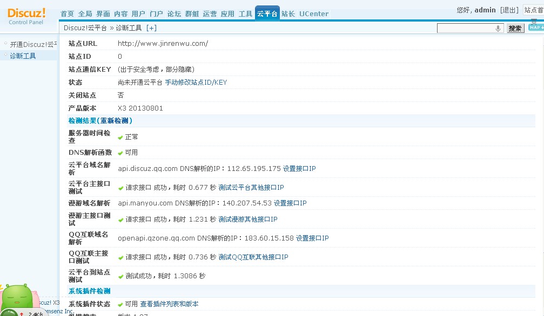The image size is (544, 316).
Task: Click 测试QQ互联其他接口IP link
Action: [x=253, y=257]
